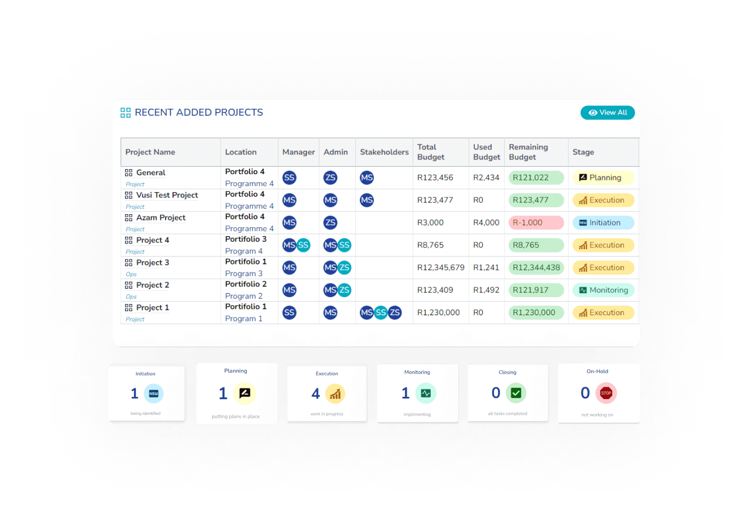Click the Execution card chart icon
Viewport: 753px width, 513px height.
(335, 394)
